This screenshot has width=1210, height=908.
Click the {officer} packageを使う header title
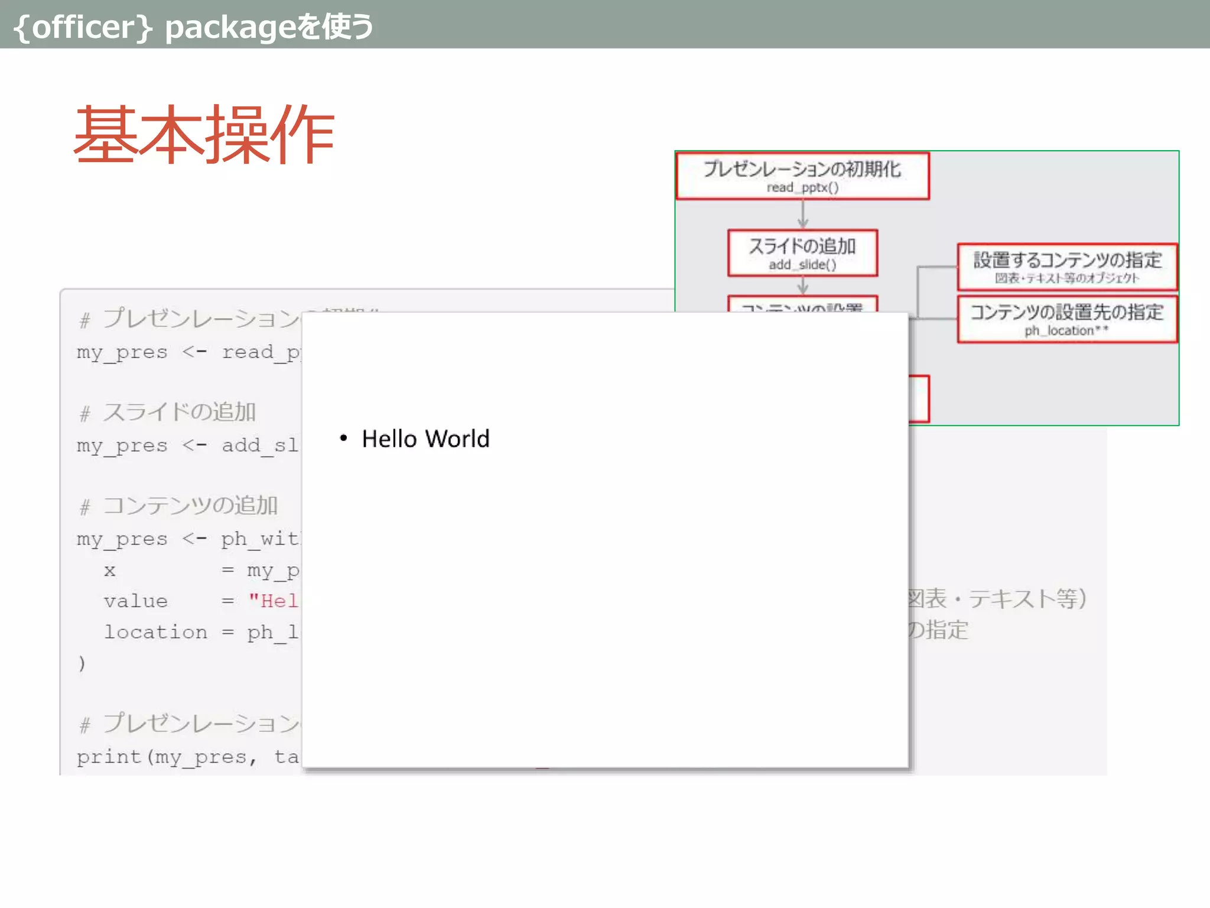[193, 26]
